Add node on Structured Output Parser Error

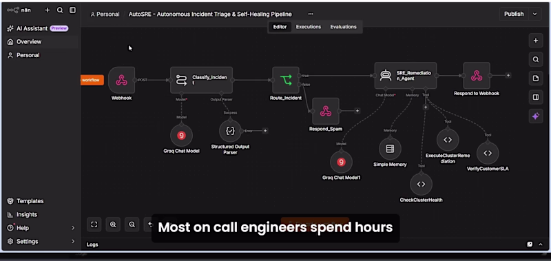[265, 131]
